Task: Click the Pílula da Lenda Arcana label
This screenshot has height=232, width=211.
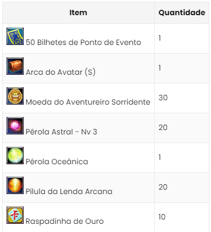Action: pyautogui.click(x=69, y=191)
